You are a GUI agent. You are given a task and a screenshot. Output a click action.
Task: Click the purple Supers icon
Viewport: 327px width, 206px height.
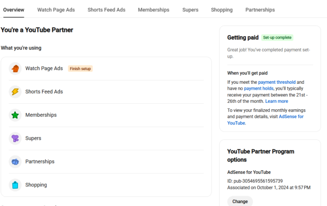pyautogui.click(x=15, y=139)
